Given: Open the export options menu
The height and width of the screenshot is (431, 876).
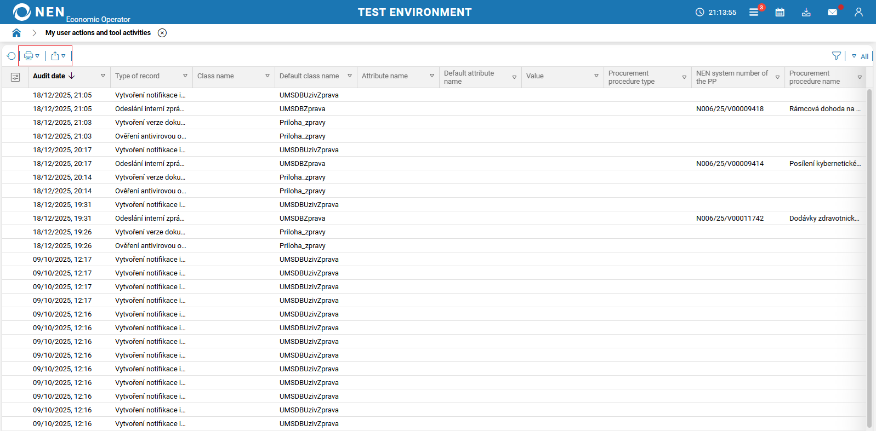Looking at the screenshot, I should coord(58,56).
